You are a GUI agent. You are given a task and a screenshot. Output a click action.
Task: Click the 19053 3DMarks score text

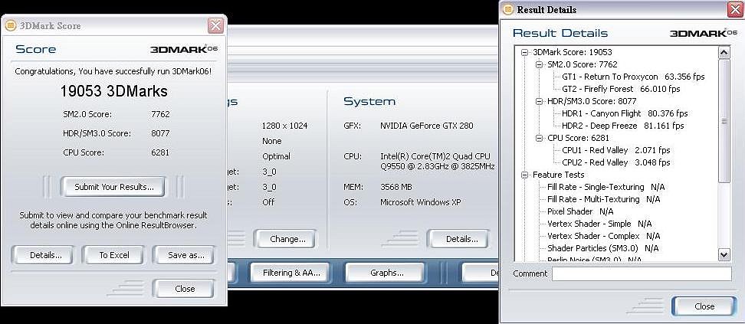coord(113,91)
